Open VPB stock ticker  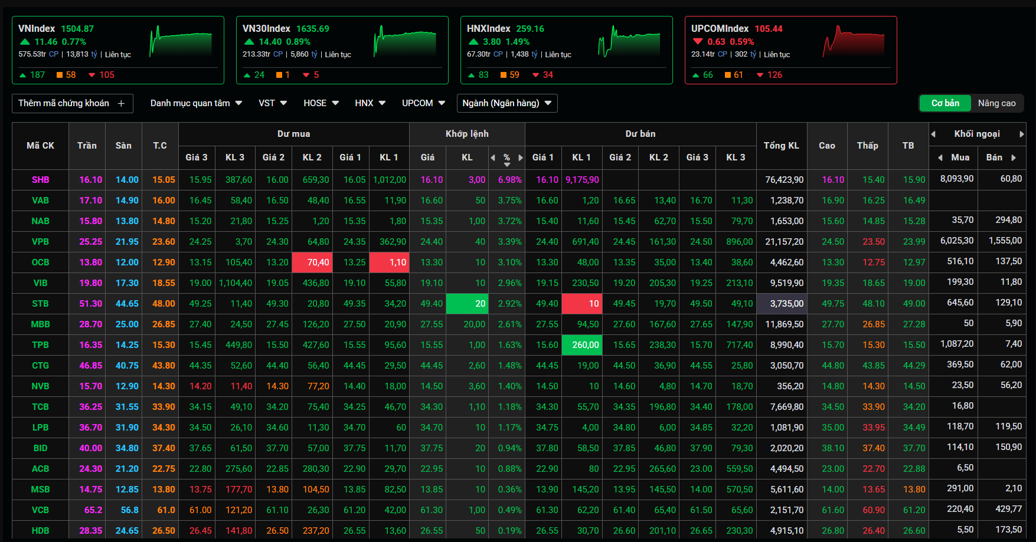(x=40, y=242)
